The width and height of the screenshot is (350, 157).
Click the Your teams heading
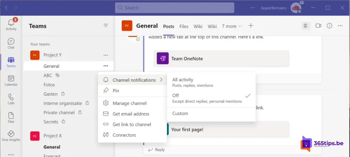point(40,44)
